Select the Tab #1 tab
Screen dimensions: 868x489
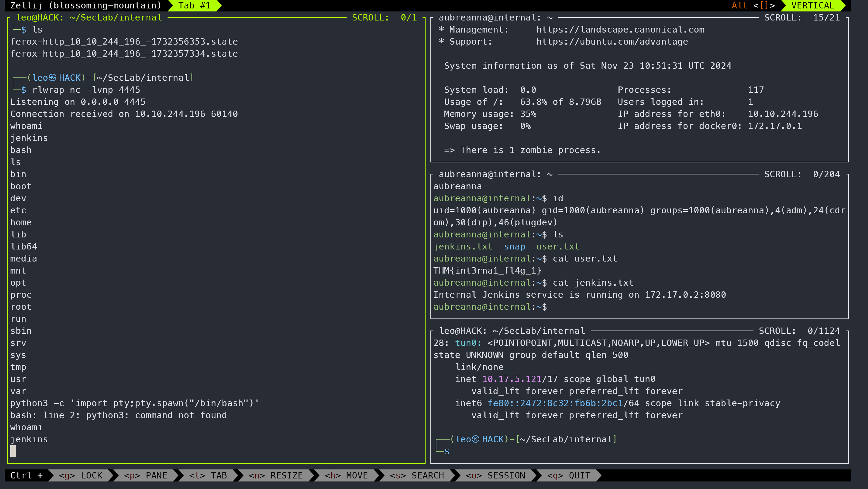click(x=194, y=5)
